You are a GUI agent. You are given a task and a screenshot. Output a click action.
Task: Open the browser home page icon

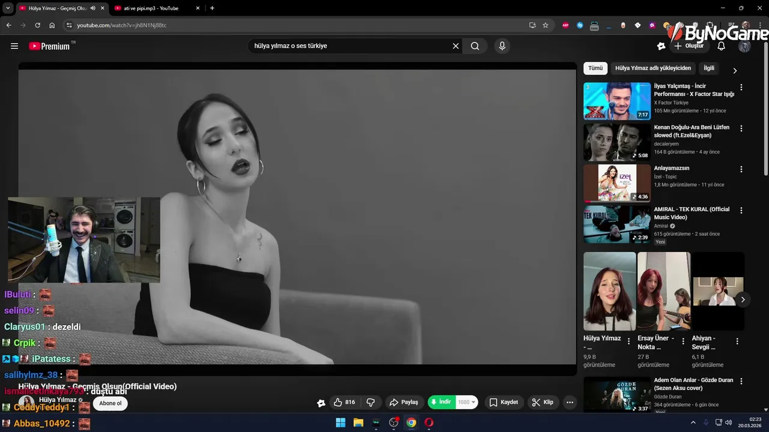pos(52,25)
